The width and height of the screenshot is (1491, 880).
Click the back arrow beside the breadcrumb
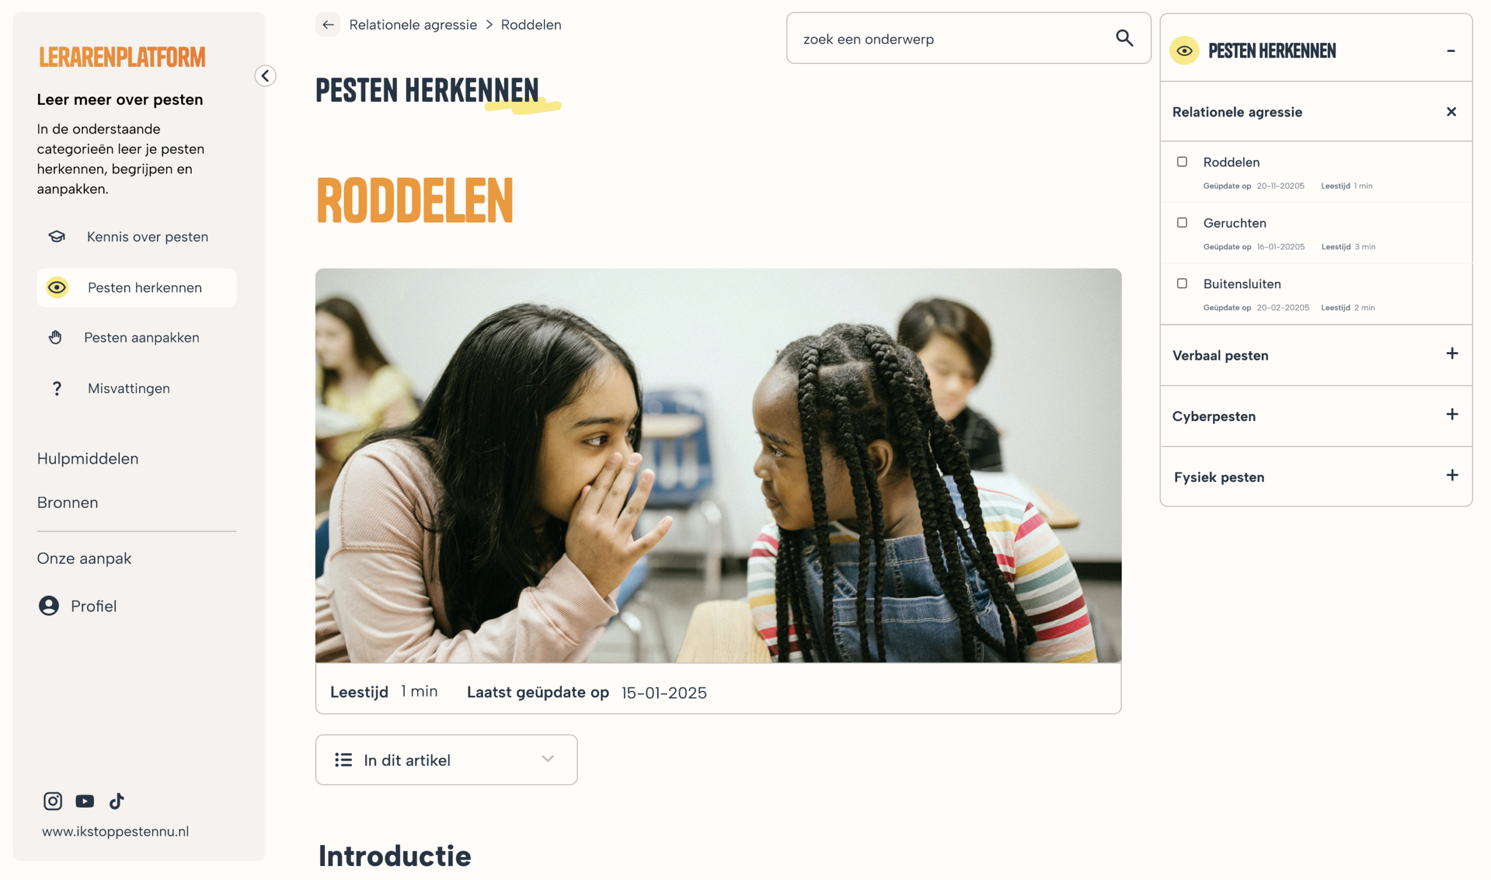pyautogui.click(x=328, y=25)
